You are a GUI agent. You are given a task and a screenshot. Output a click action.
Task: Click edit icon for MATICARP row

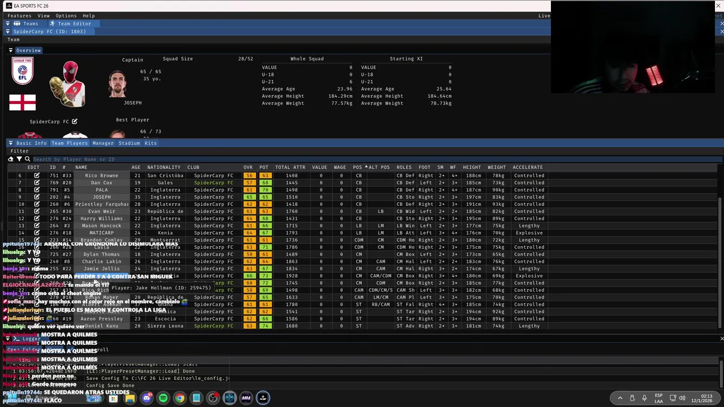(37, 233)
